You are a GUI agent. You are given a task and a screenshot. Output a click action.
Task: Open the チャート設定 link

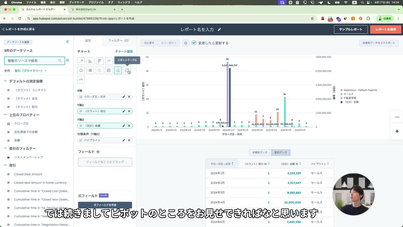[x=124, y=51]
